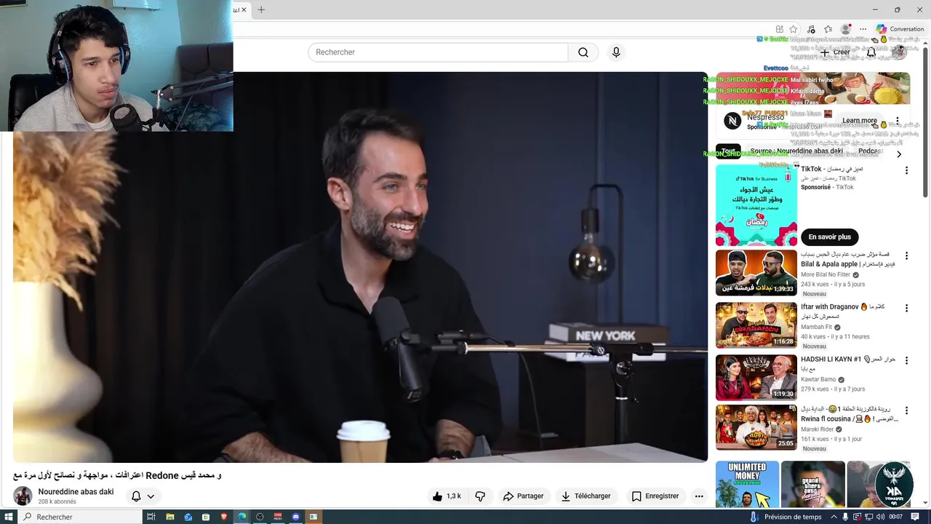Viewport: 931px width, 524px height.
Task: Click the search magnifier button
Action: 583,52
